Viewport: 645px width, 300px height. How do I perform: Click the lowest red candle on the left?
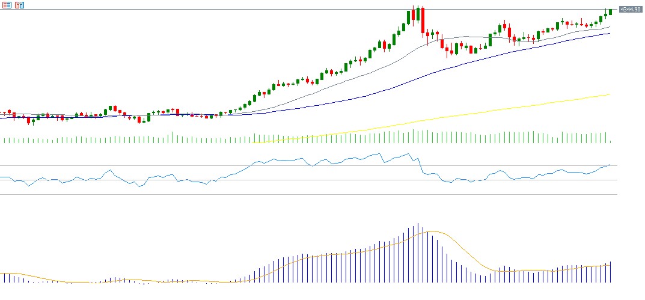point(28,121)
